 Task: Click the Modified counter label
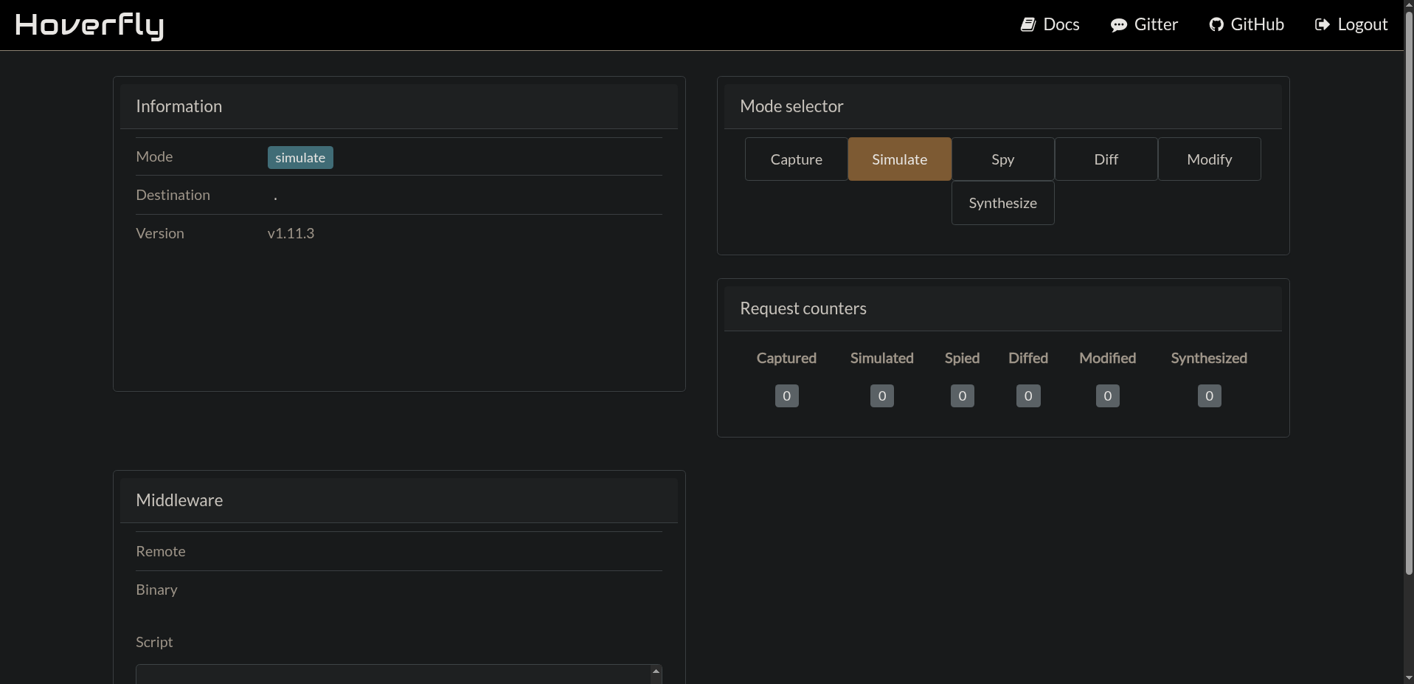(1108, 359)
